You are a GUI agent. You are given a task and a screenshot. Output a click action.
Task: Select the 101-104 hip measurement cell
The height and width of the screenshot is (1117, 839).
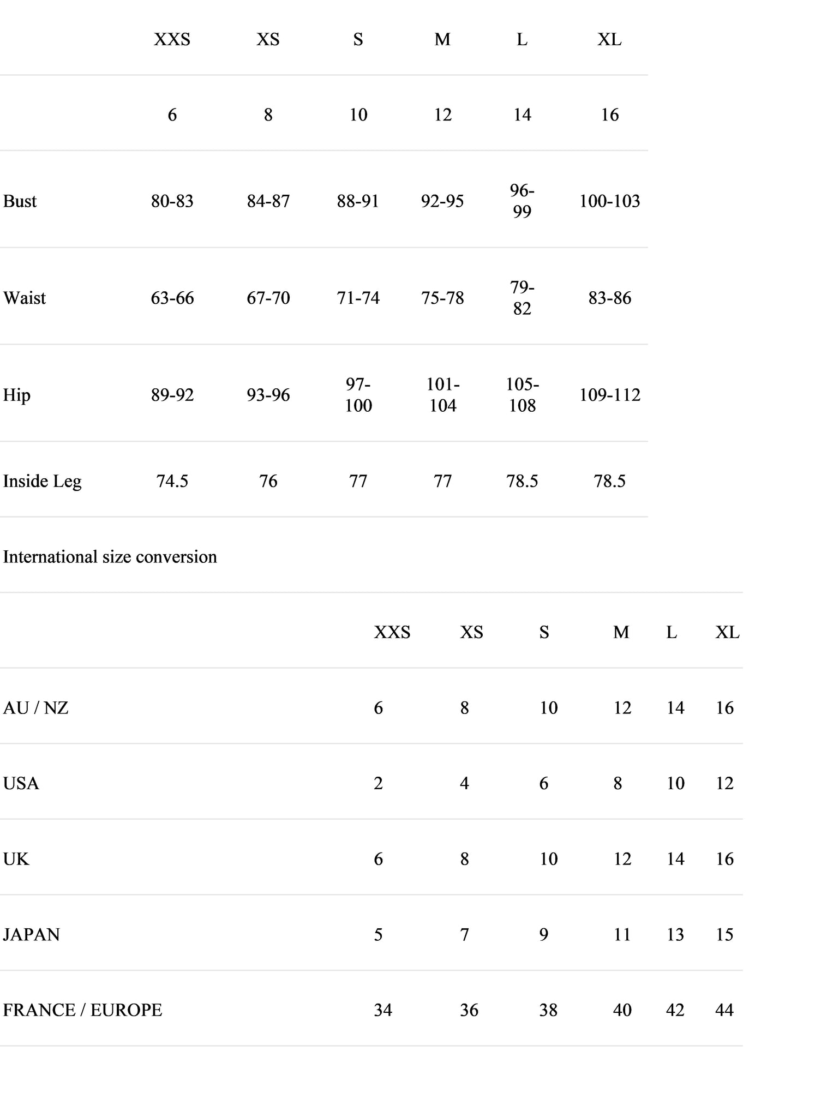[442, 395]
